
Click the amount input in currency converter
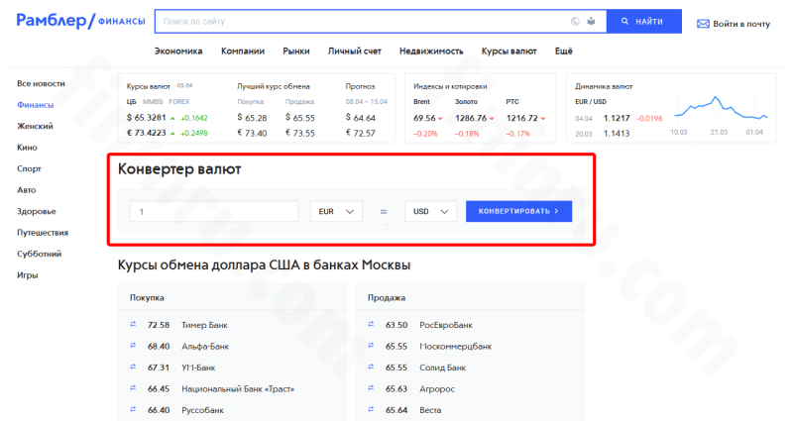coord(214,211)
